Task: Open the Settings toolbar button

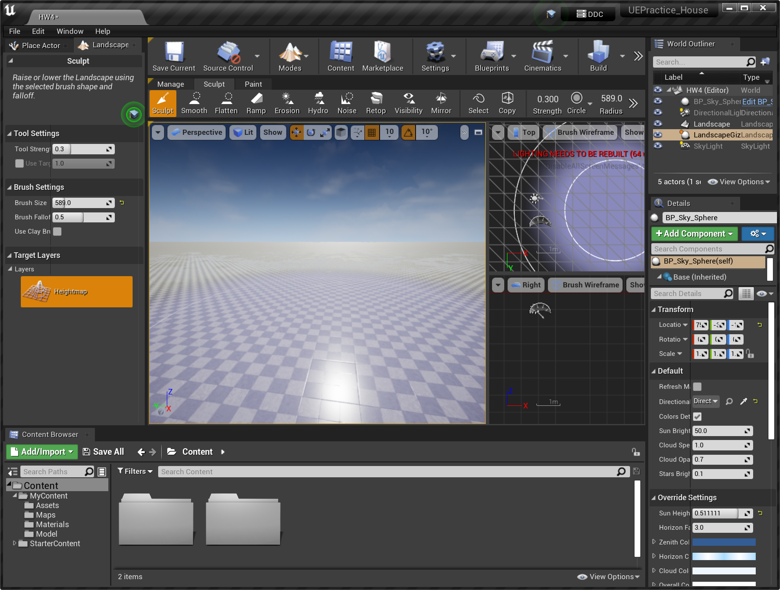Action: [435, 56]
